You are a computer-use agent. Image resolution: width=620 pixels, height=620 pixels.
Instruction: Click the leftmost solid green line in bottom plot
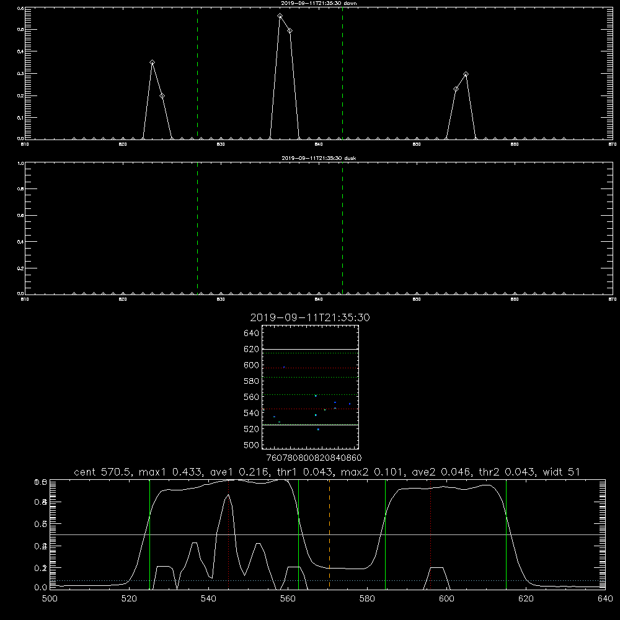pyautogui.click(x=149, y=534)
